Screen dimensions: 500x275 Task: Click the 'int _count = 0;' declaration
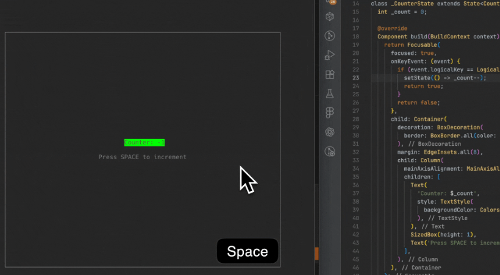click(402, 12)
